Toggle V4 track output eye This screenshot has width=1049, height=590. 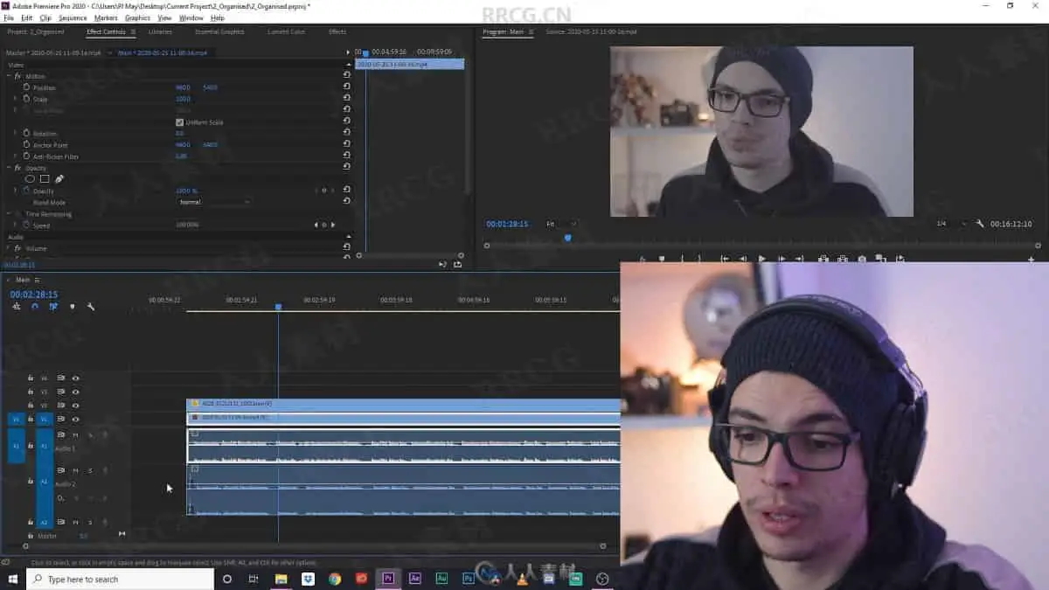pos(75,378)
